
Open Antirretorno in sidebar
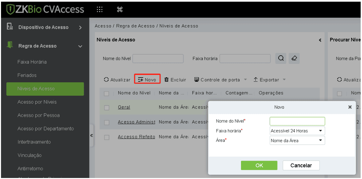pyautogui.click(x=30, y=169)
